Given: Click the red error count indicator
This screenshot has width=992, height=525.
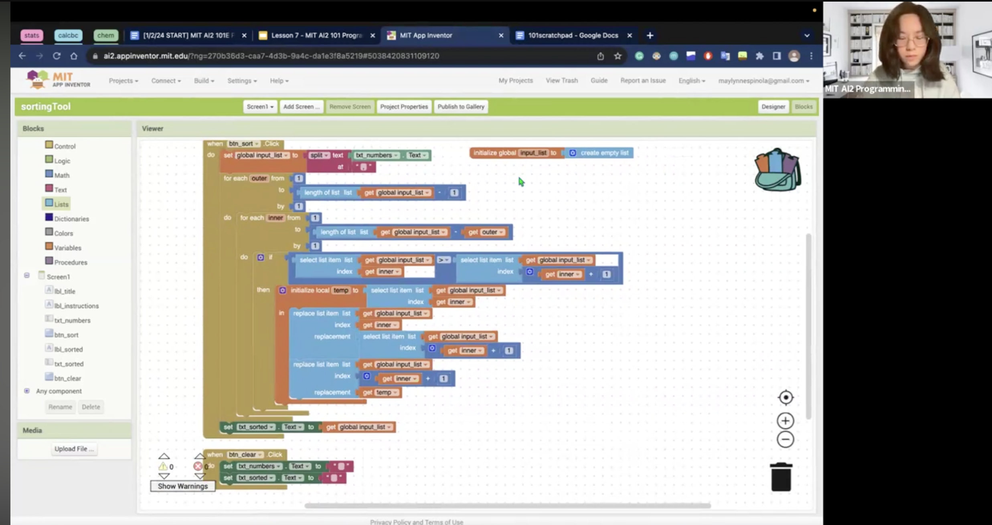Looking at the screenshot, I should 198,466.
